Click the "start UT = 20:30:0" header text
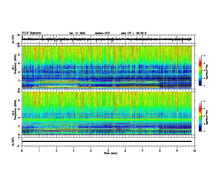This screenshot has height=169, width=219. pyautogui.click(x=134, y=33)
